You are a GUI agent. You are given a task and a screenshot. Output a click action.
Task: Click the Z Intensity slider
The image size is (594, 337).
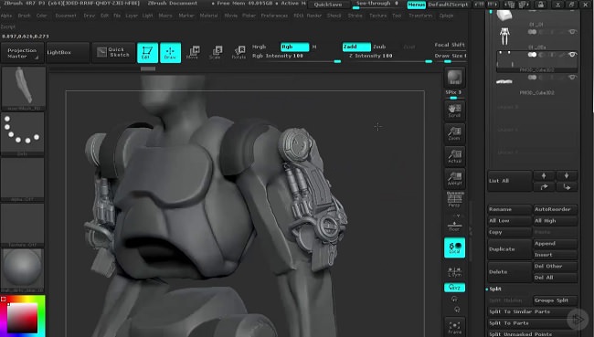click(387, 57)
